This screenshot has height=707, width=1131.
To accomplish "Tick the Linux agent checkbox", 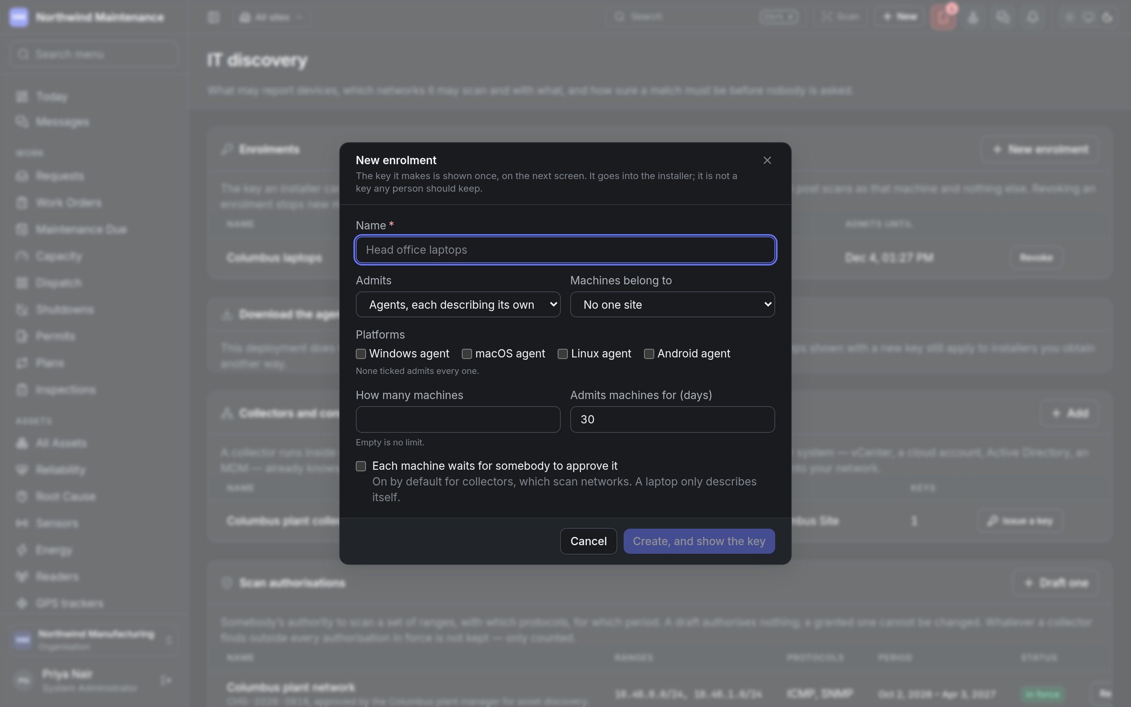I will [563, 354].
